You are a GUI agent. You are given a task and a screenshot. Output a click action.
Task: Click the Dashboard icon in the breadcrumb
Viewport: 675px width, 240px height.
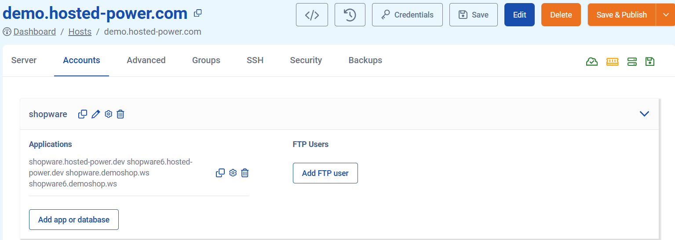pyautogui.click(x=7, y=32)
